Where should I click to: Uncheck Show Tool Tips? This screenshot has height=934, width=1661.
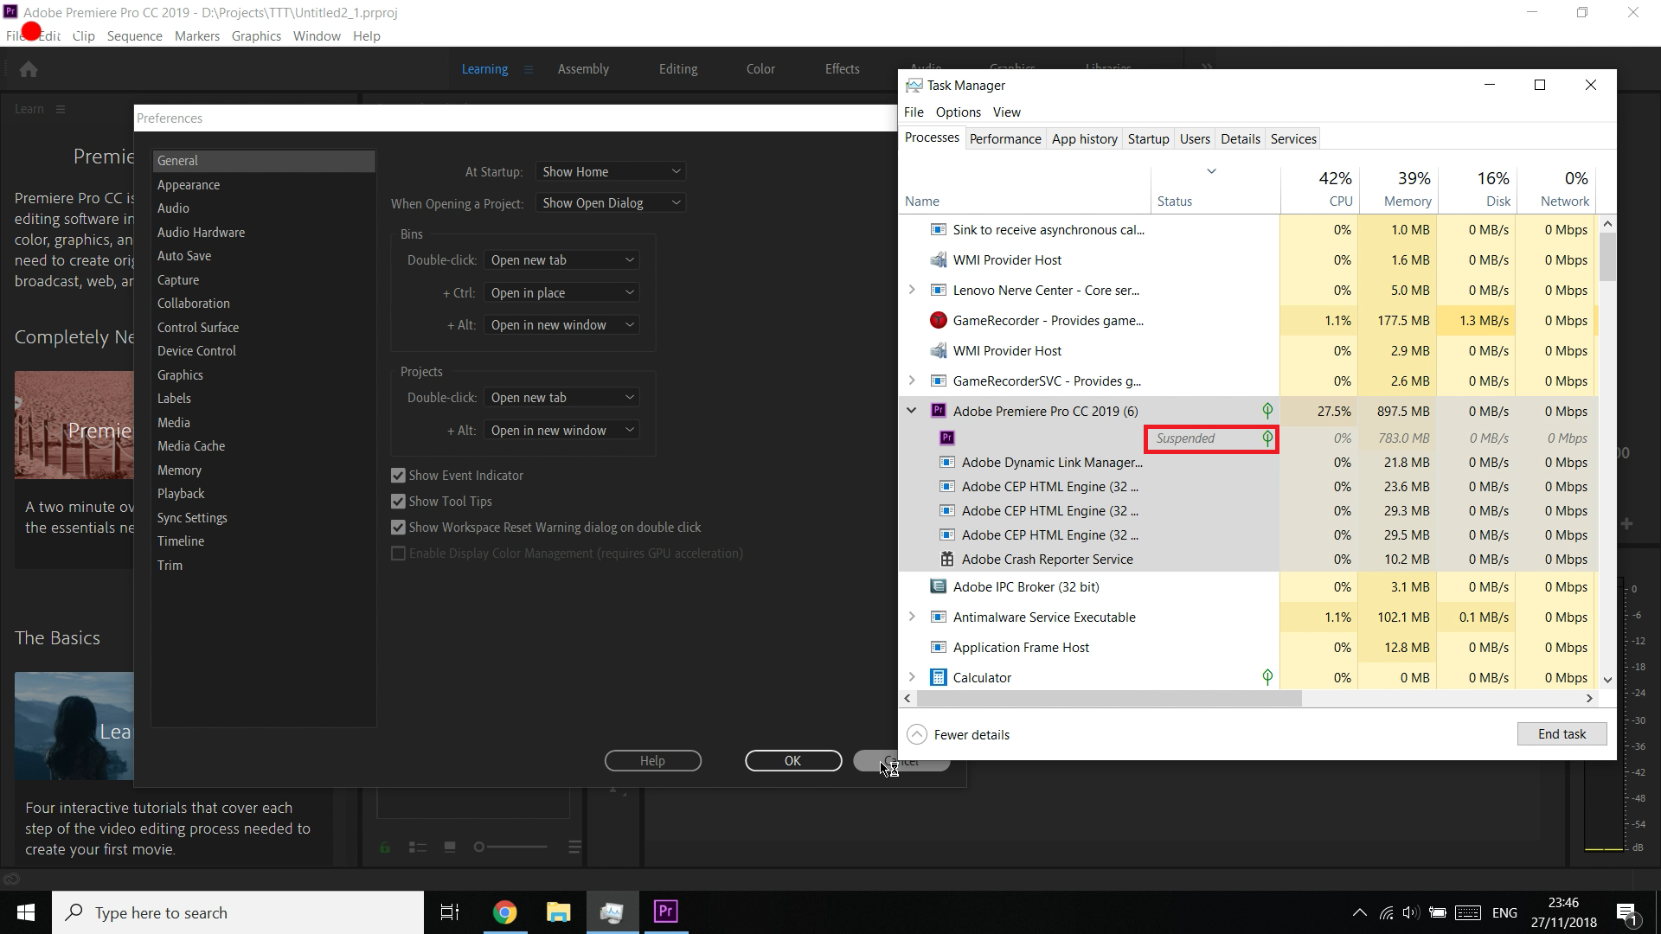pyautogui.click(x=398, y=502)
